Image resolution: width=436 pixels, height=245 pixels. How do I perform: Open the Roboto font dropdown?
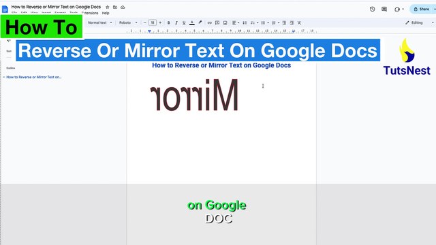(128, 22)
